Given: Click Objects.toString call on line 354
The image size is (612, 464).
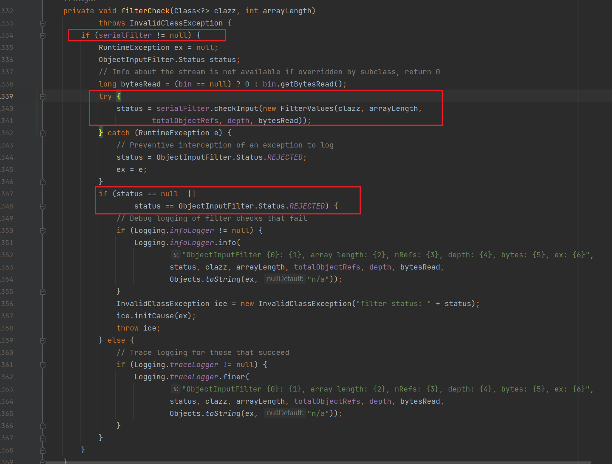Looking at the screenshot, I should tap(205, 280).
